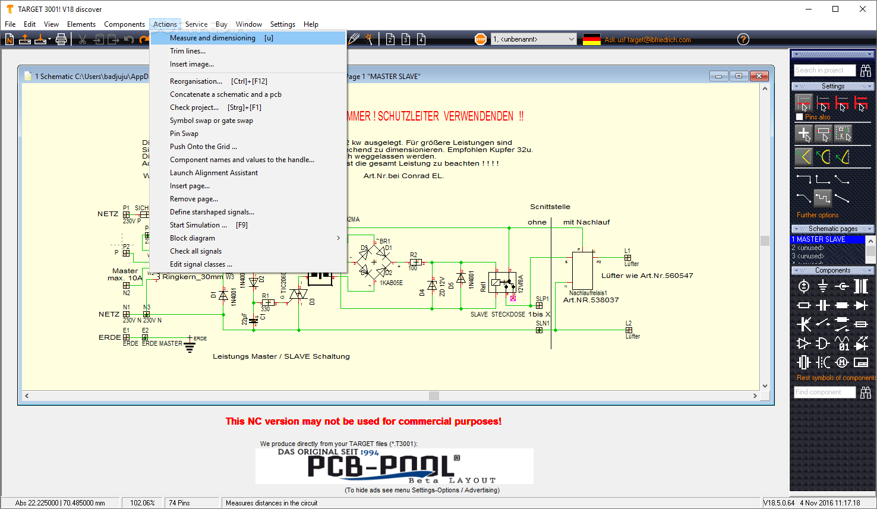The width and height of the screenshot is (877, 509).
Task: Select the LED component symbol
Action: (x=861, y=343)
